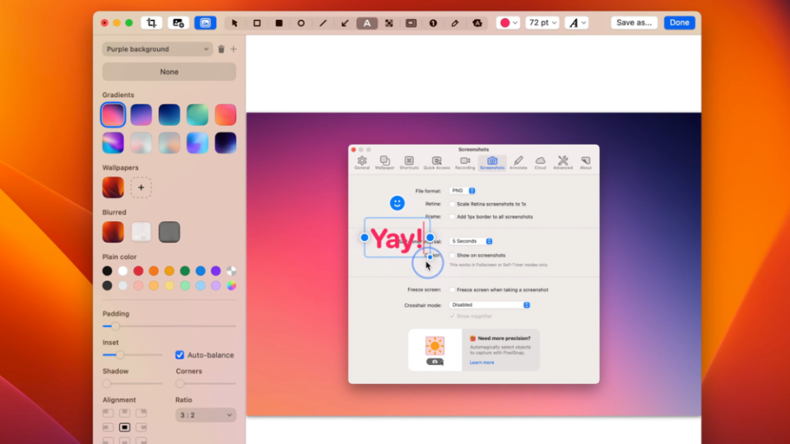Pick the red plain color swatch
Image resolution: width=790 pixels, height=444 pixels.
pyautogui.click(x=138, y=271)
